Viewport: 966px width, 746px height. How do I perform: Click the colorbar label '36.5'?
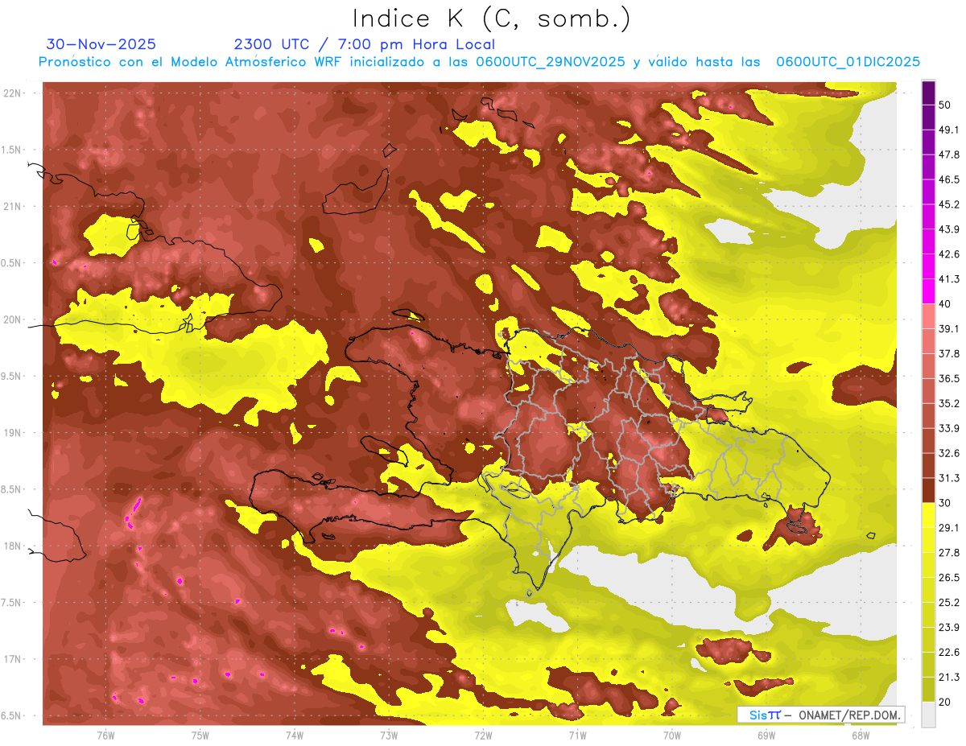click(x=948, y=378)
